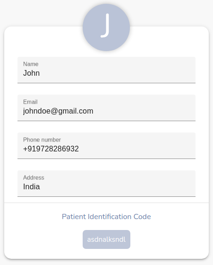The image size is (213, 265).
Task: Click the Email field label
Action: (30, 102)
